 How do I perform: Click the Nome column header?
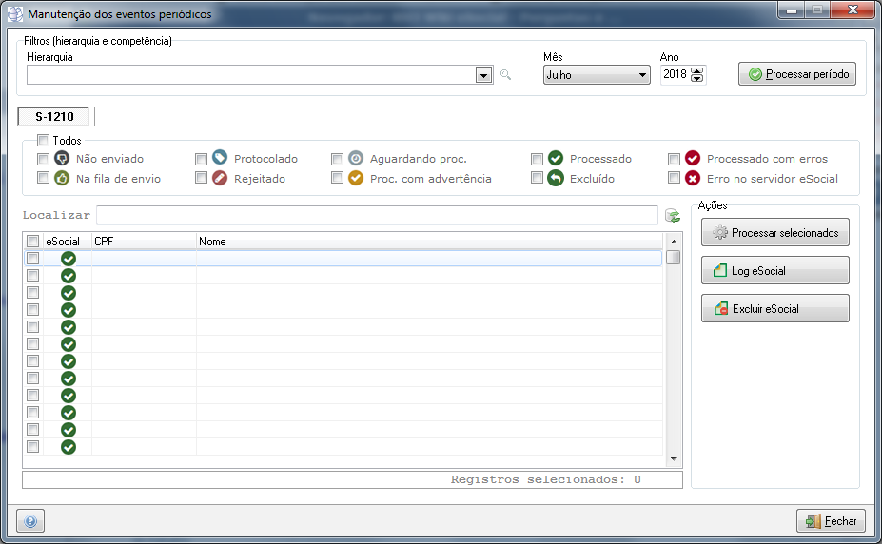click(x=428, y=242)
